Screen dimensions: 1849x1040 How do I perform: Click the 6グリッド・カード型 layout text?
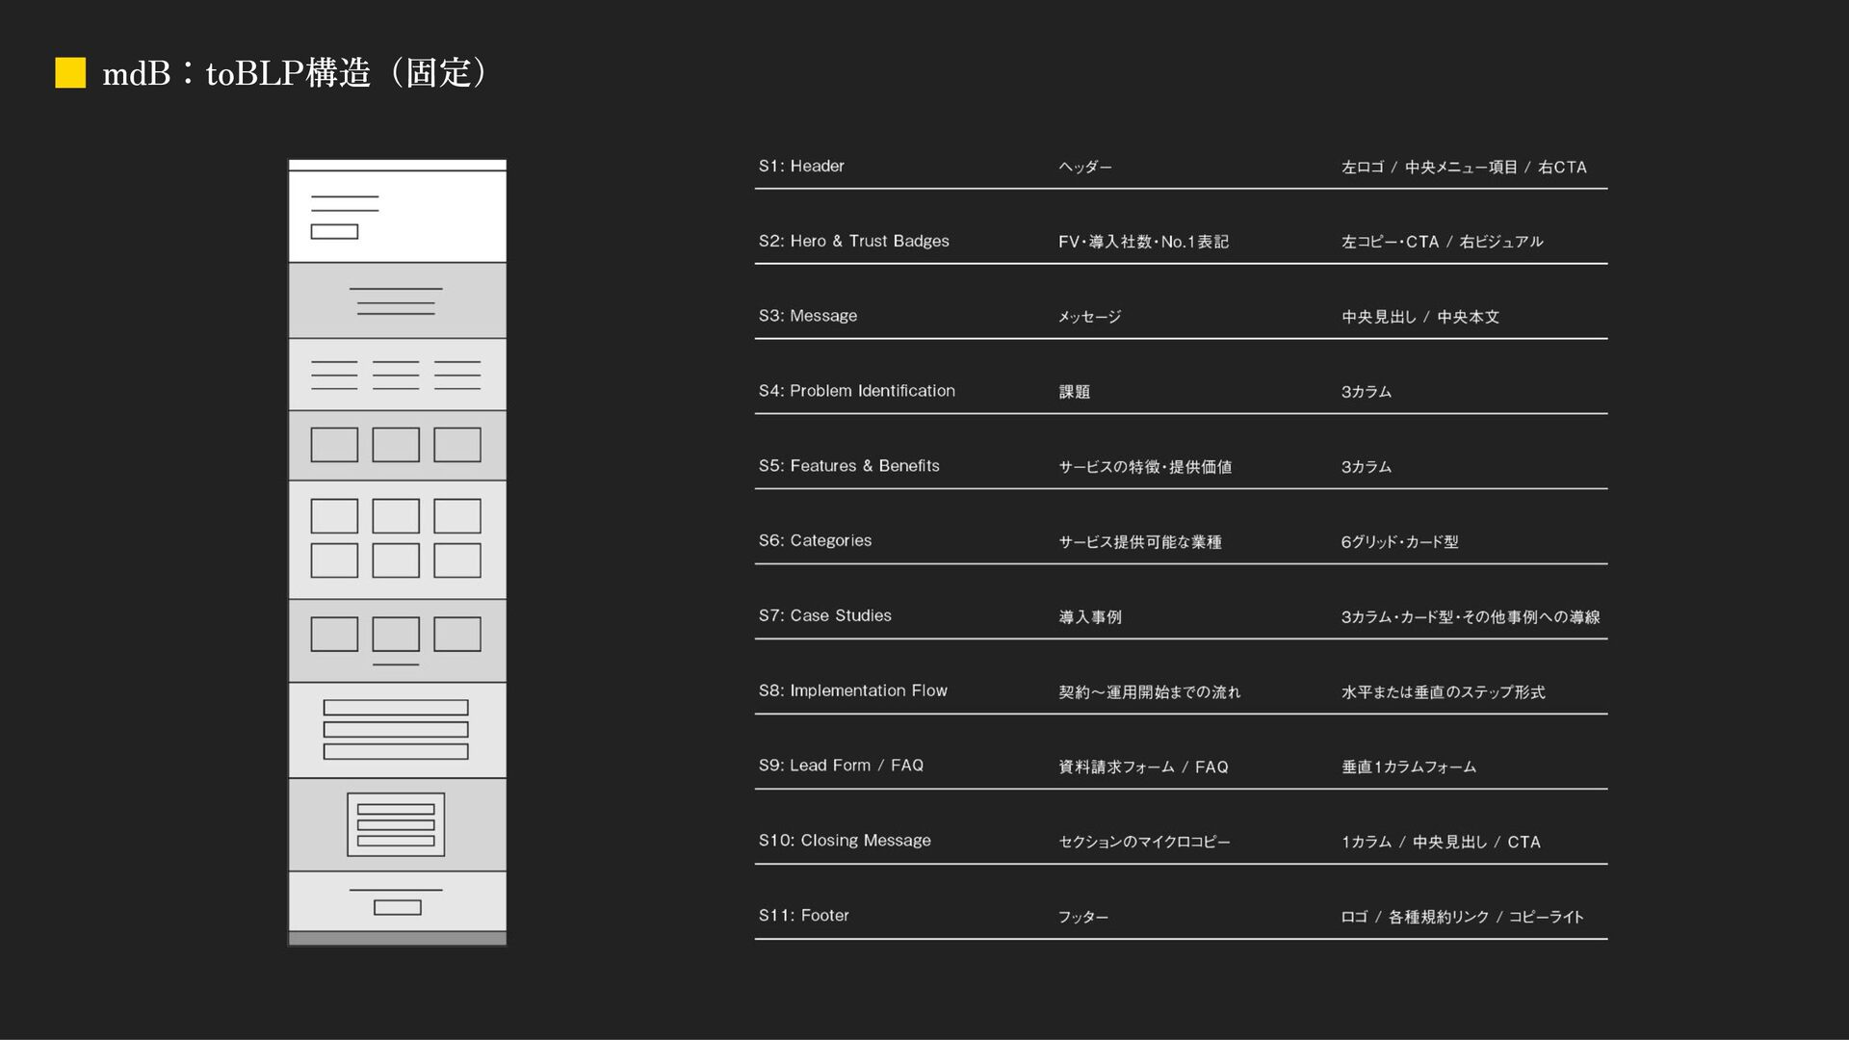click(1399, 542)
